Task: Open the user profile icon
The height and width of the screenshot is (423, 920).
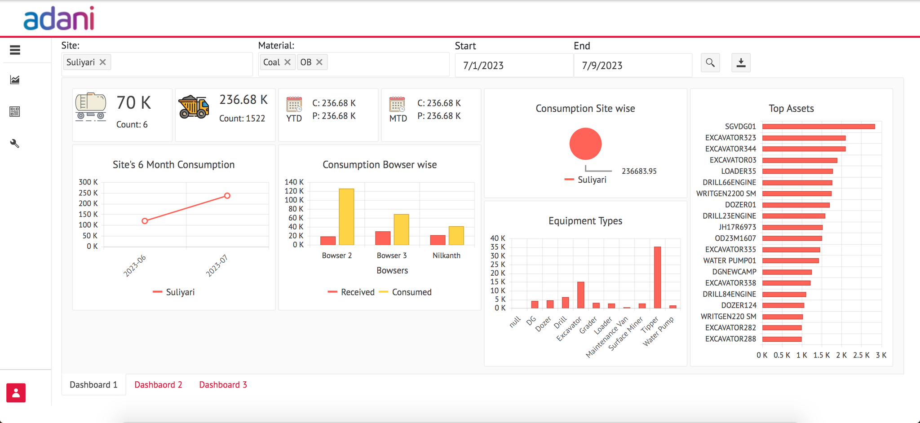Action: [16, 393]
